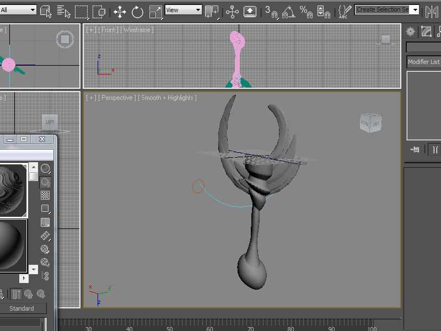Open the [+] menu of the Perspective viewport
This screenshot has height=331, width=441.
91,98
